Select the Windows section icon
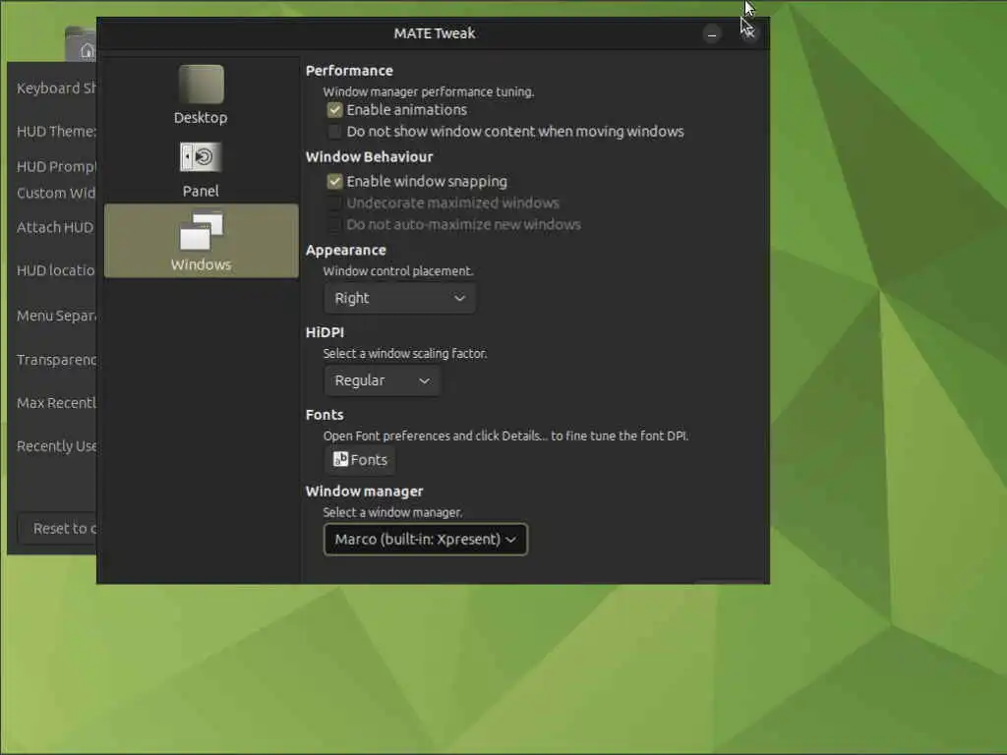The height and width of the screenshot is (755, 1007). pyautogui.click(x=201, y=232)
